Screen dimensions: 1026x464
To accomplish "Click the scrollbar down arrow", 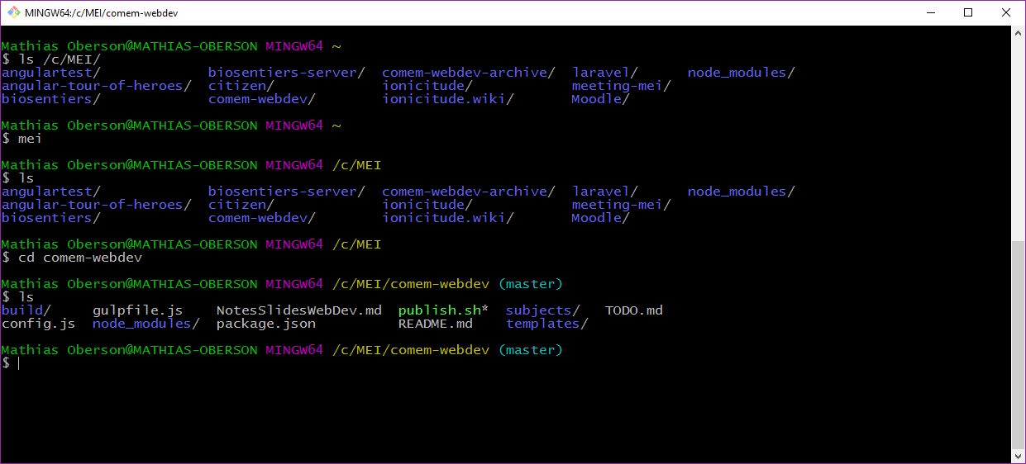I will pos(1018,456).
